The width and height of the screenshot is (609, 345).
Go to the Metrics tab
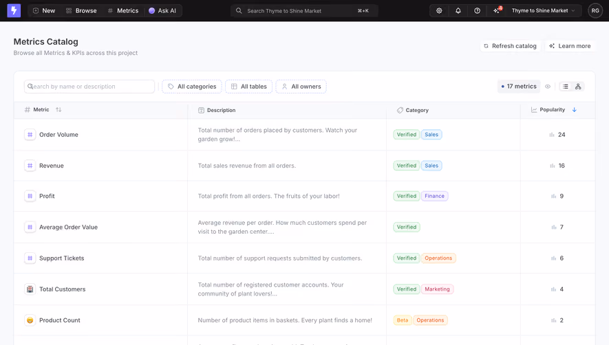click(x=123, y=10)
